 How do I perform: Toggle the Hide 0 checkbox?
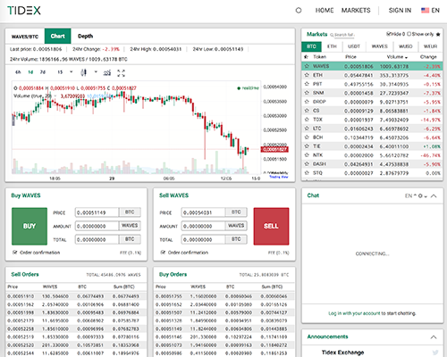pyautogui.click(x=389, y=34)
